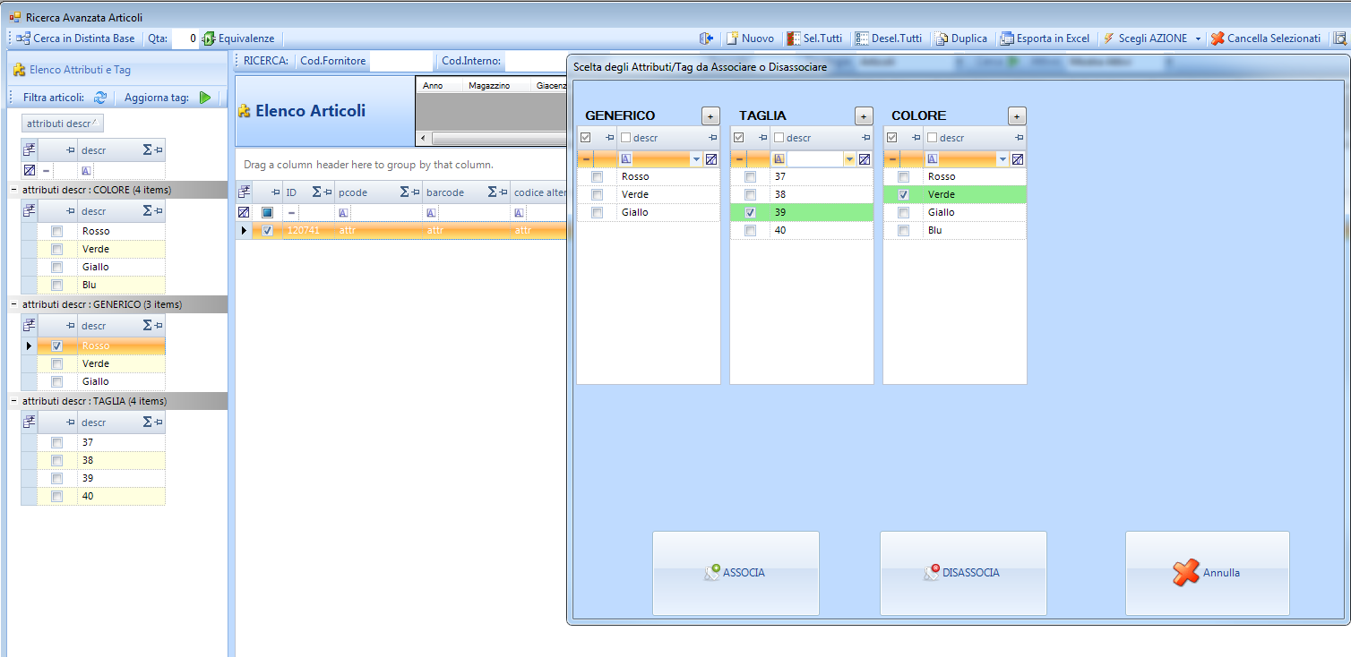Screen dimensions: 1351x657
Task: Click the print preview icon at toolbar end
Action: (1340, 38)
